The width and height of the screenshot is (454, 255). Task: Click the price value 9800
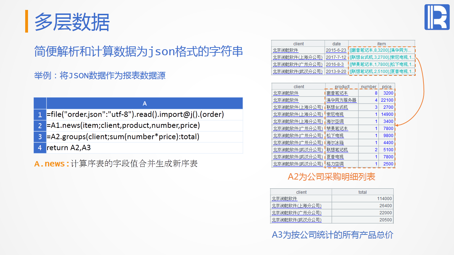click(388, 136)
